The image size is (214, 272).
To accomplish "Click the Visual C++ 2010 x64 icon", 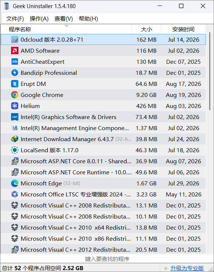I will (x=15, y=228).
